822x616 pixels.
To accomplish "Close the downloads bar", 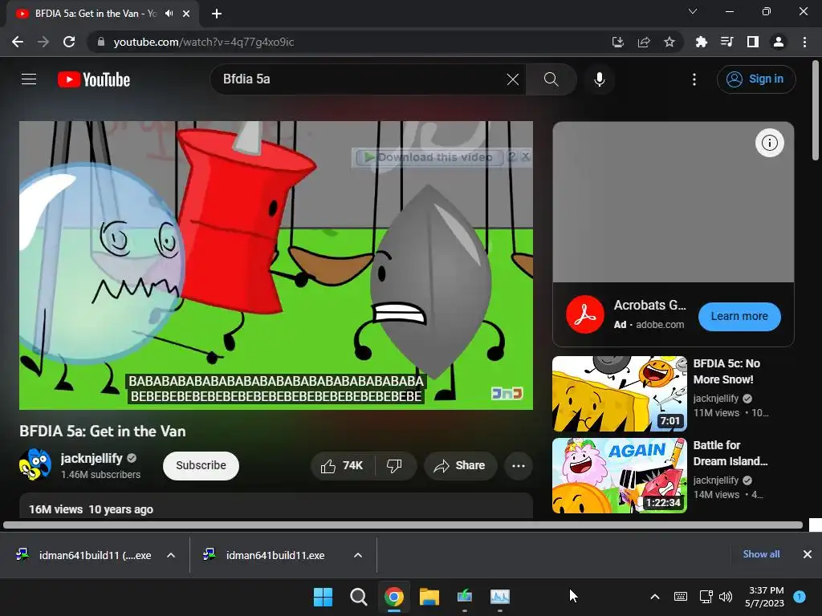I will 808,554.
